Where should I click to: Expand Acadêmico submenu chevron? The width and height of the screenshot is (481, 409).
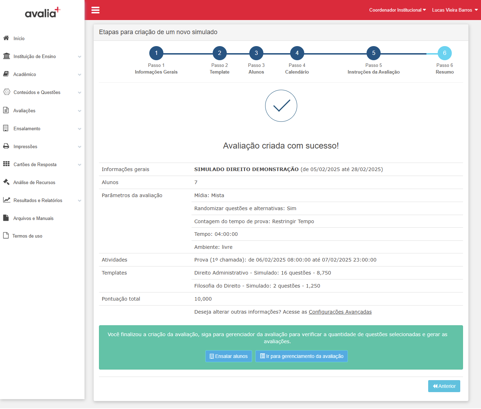pos(80,75)
